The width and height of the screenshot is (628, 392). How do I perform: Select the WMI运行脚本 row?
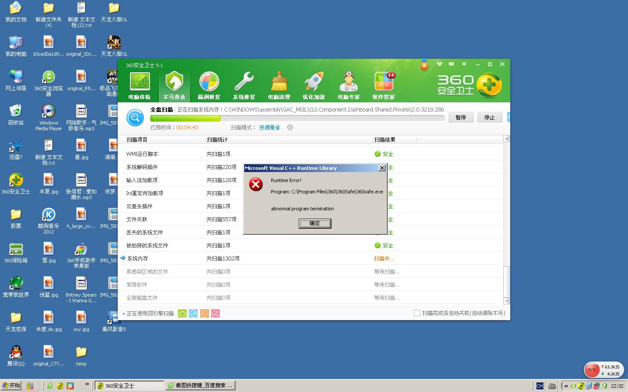click(x=311, y=154)
